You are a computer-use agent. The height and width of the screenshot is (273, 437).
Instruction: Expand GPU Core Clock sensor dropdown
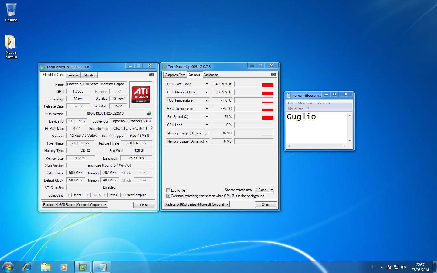207,84
